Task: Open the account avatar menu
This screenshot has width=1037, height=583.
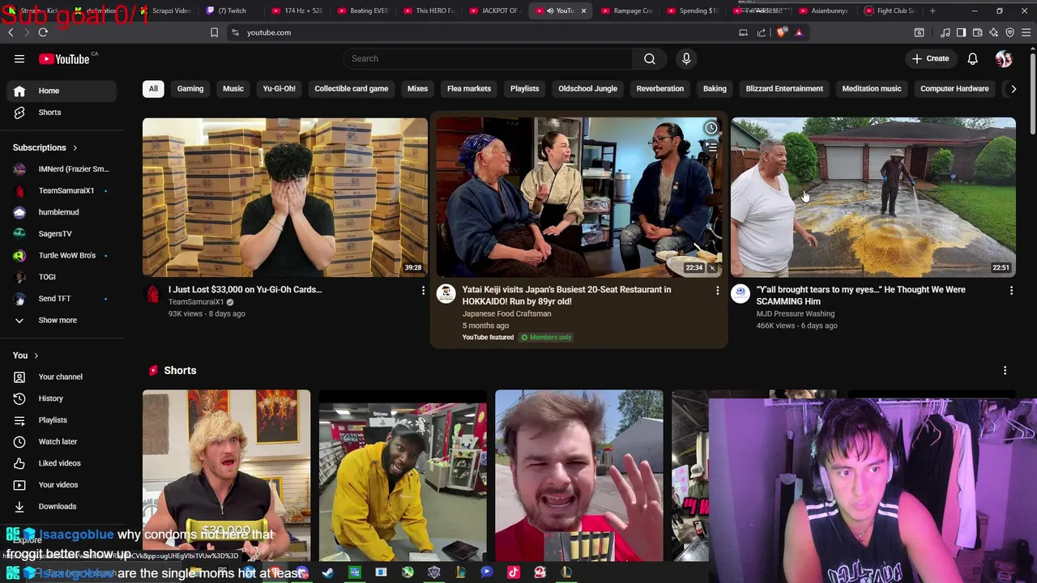Action: tap(1004, 58)
